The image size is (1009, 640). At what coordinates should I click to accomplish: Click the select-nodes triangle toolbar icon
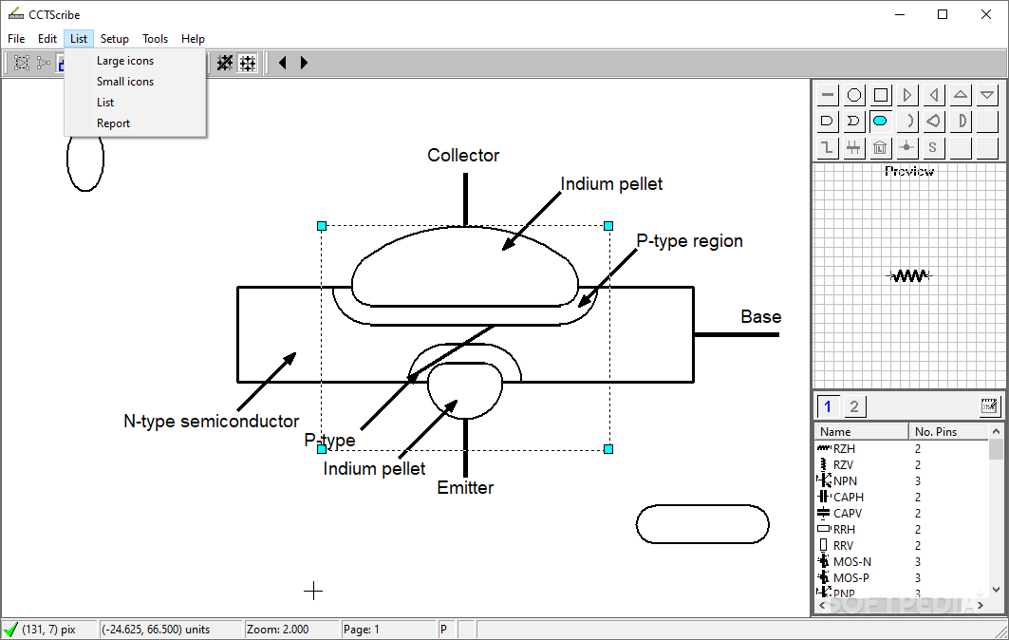[43, 63]
